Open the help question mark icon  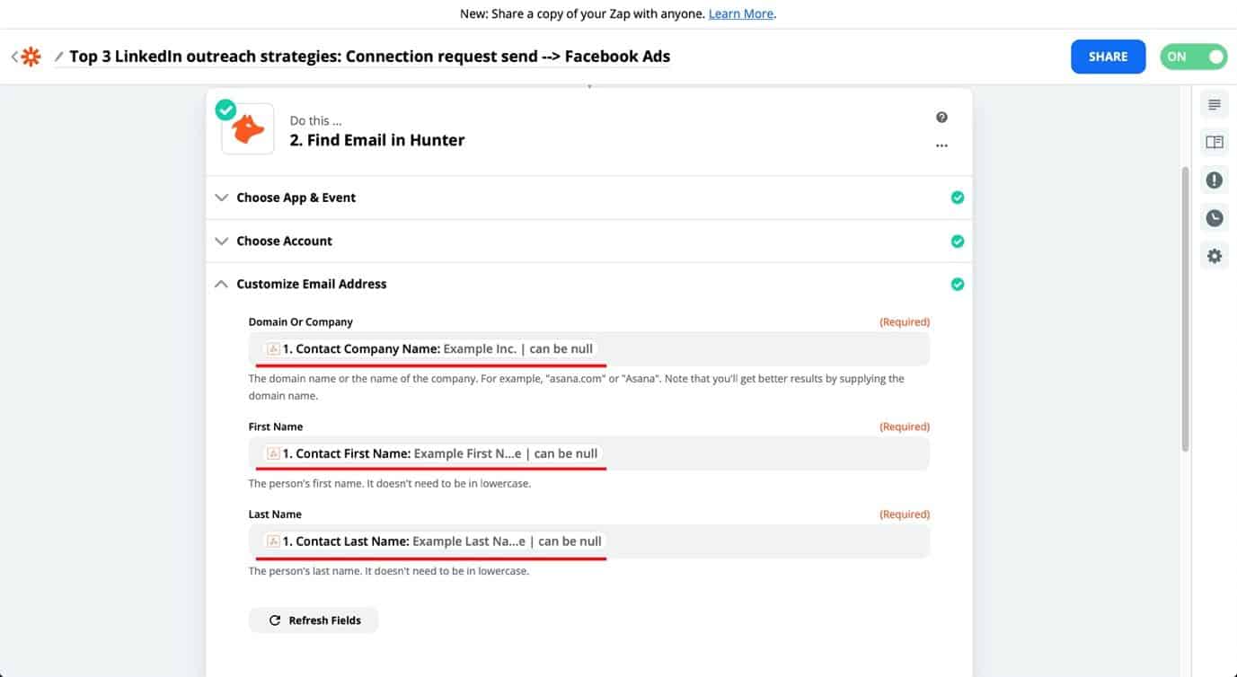point(941,118)
